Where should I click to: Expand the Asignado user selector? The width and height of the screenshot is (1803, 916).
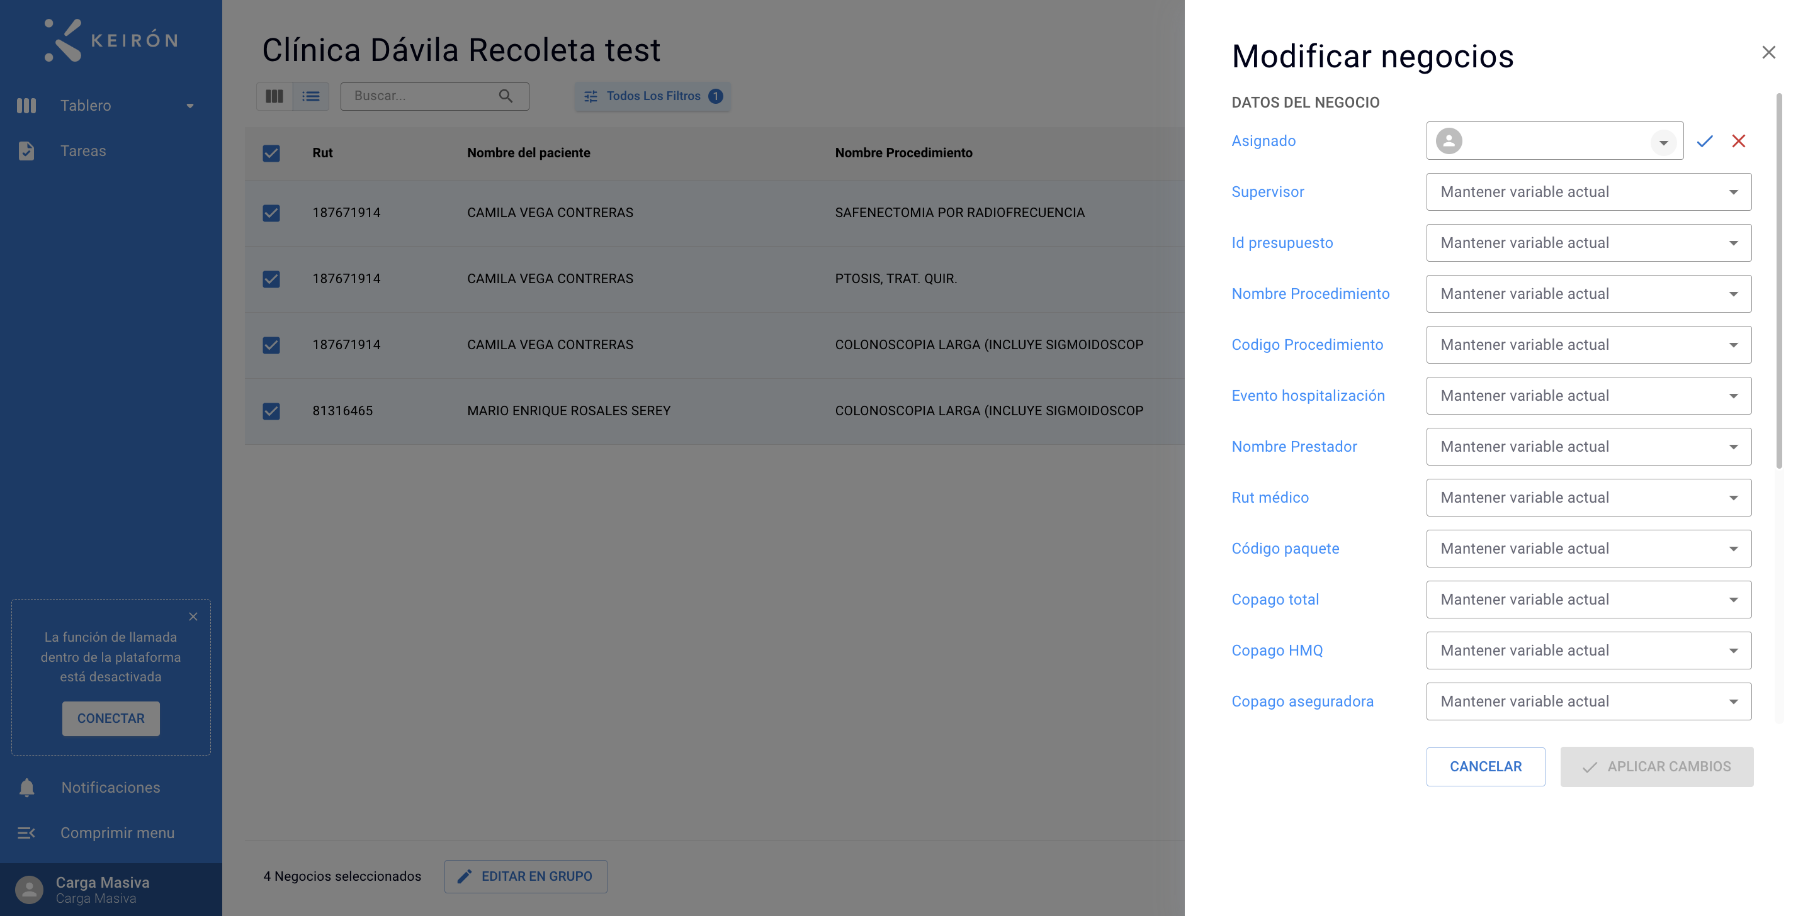pos(1663,142)
